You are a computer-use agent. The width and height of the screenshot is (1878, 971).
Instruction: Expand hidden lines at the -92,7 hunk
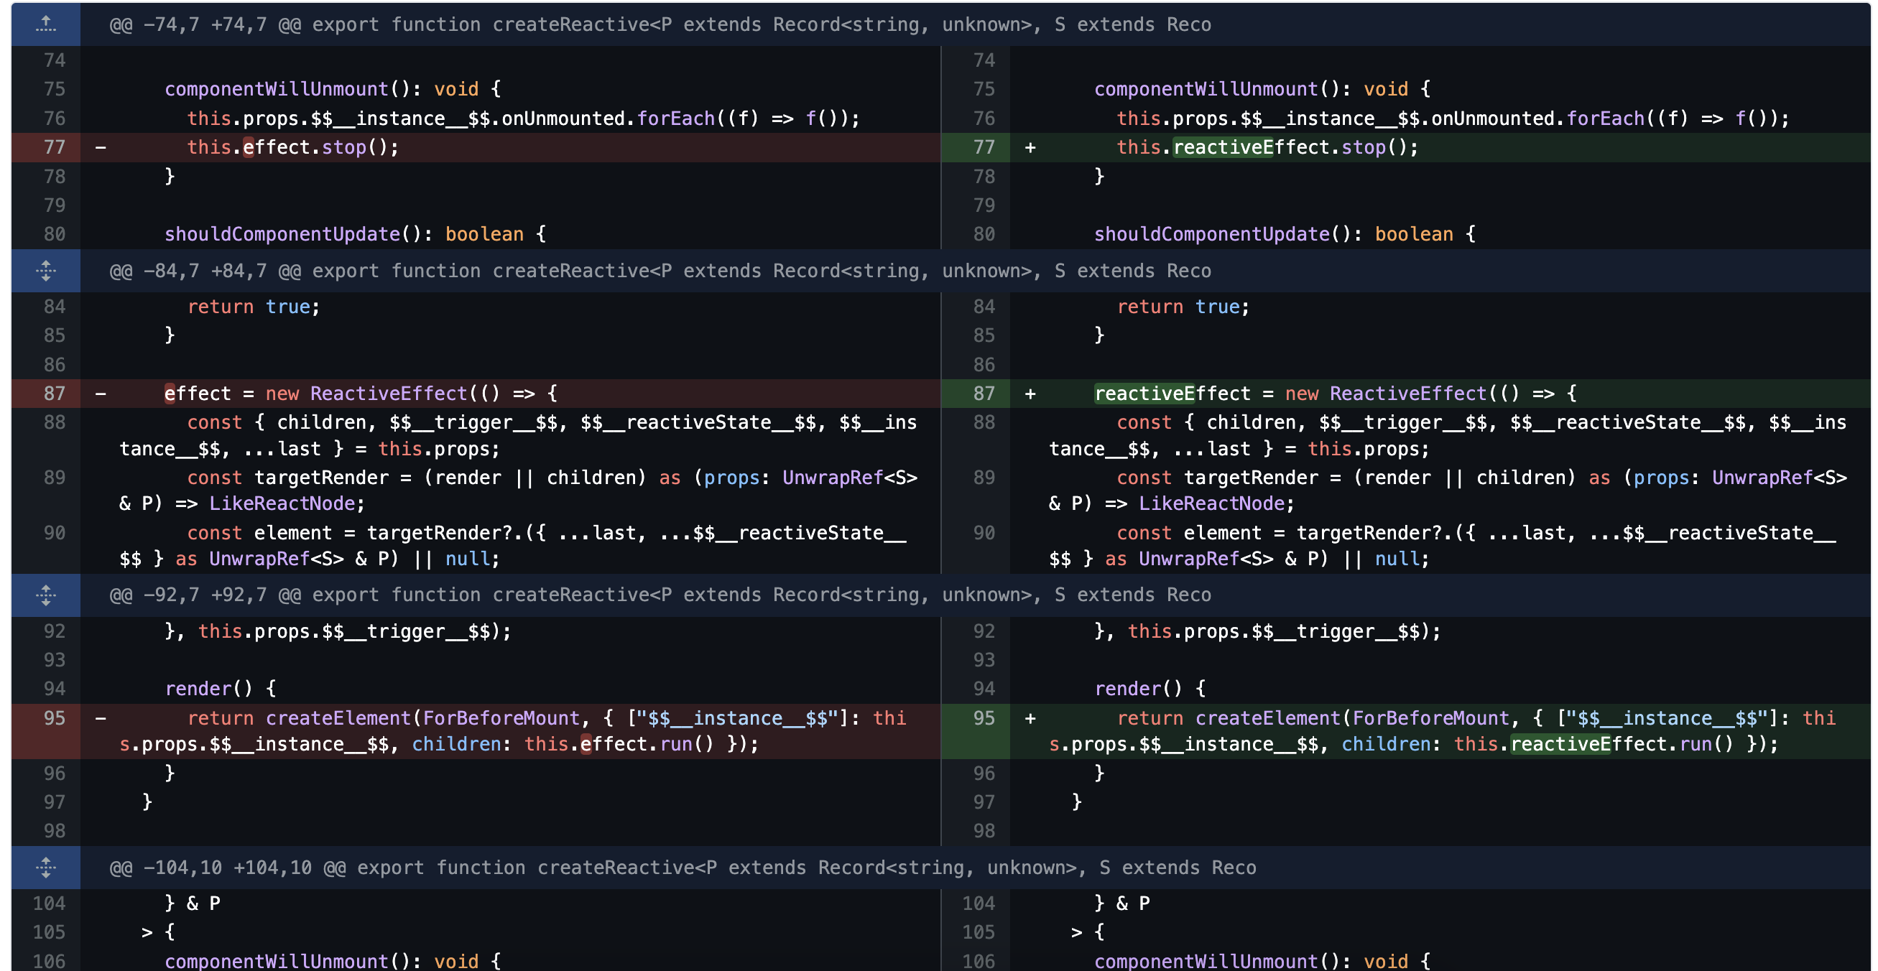[45, 595]
